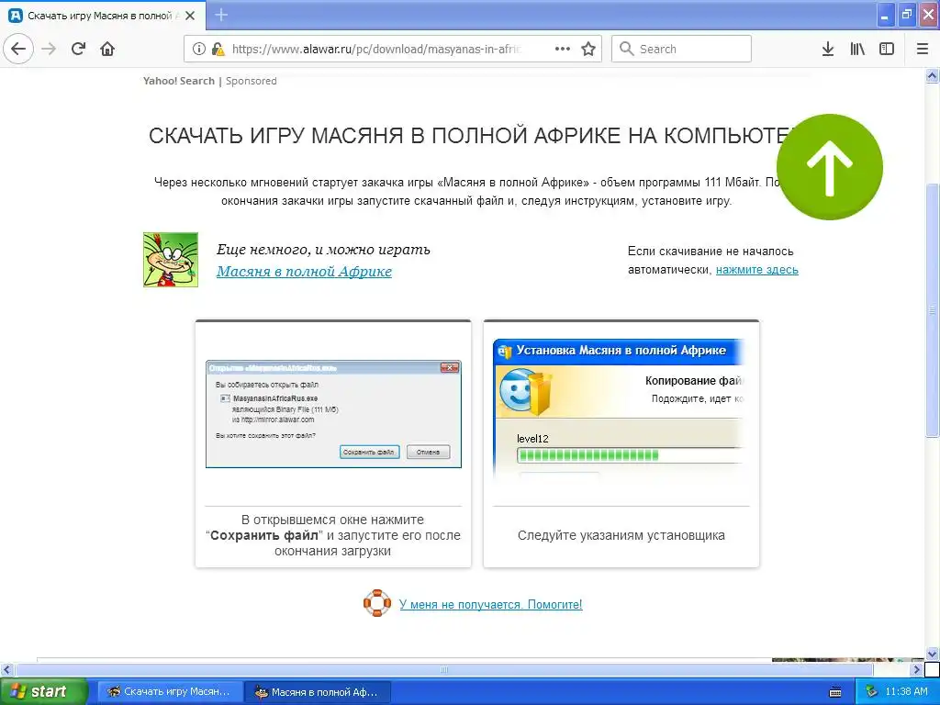Click caption Следуйте указаниям установщика
This screenshot has height=705, width=940.
point(621,535)
